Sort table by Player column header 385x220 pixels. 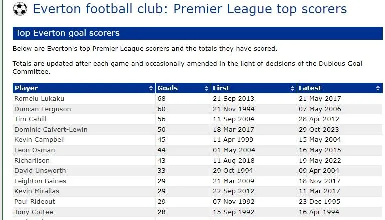pyautogui.click(x=26, y=88)
